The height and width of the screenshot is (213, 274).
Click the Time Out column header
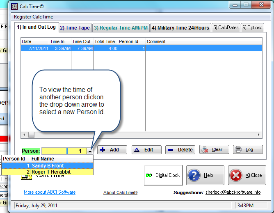coord(82,41)
